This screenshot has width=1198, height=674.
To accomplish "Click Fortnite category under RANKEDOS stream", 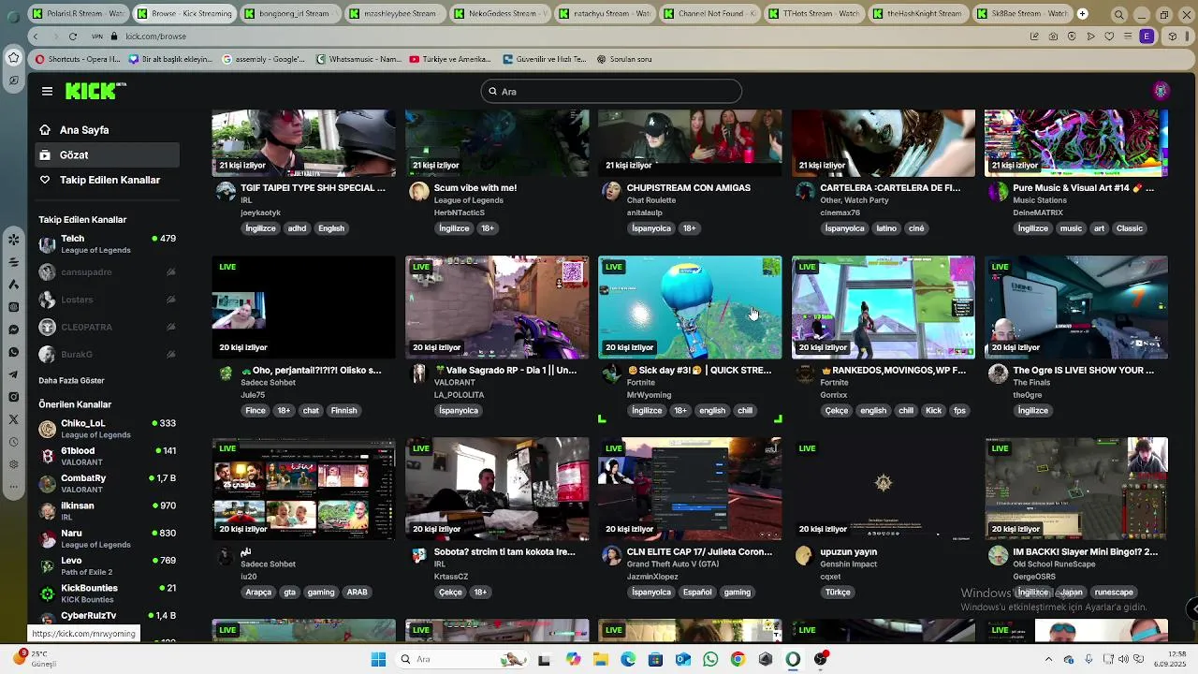I will click(834, 383).
